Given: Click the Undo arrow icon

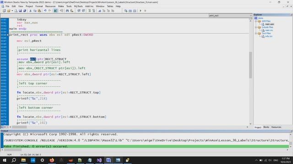Looking at the screenshot, I should pyautogui.click(x=45, y=11).
